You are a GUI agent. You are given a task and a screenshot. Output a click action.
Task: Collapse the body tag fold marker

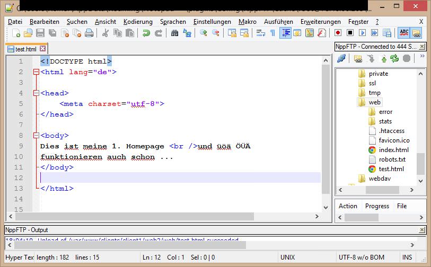36,136
